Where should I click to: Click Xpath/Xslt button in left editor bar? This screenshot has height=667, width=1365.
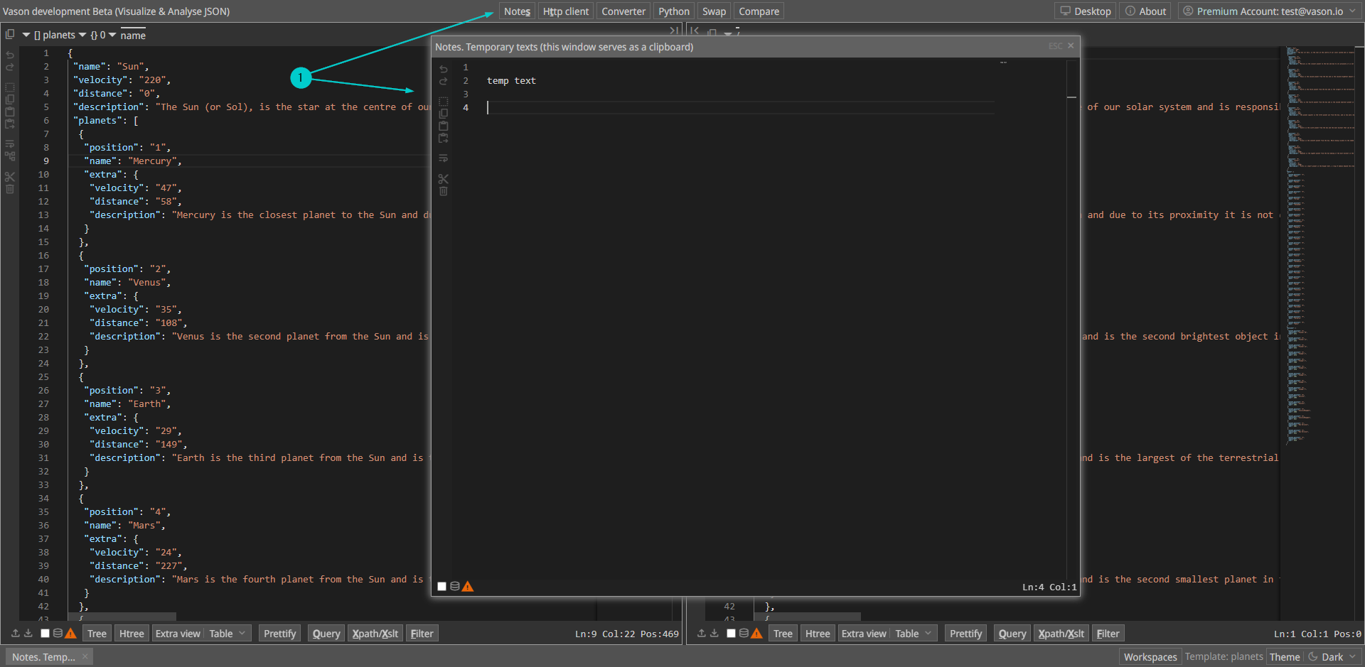click(375, 634)
